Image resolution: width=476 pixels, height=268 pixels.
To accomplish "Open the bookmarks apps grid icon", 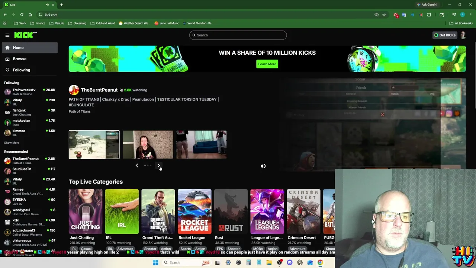I will [x=4, y=23].
